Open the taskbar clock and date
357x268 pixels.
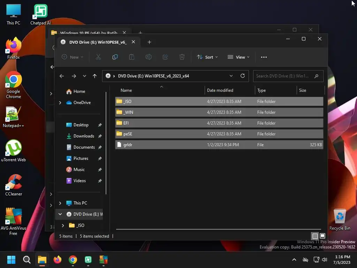pos(342,260)
